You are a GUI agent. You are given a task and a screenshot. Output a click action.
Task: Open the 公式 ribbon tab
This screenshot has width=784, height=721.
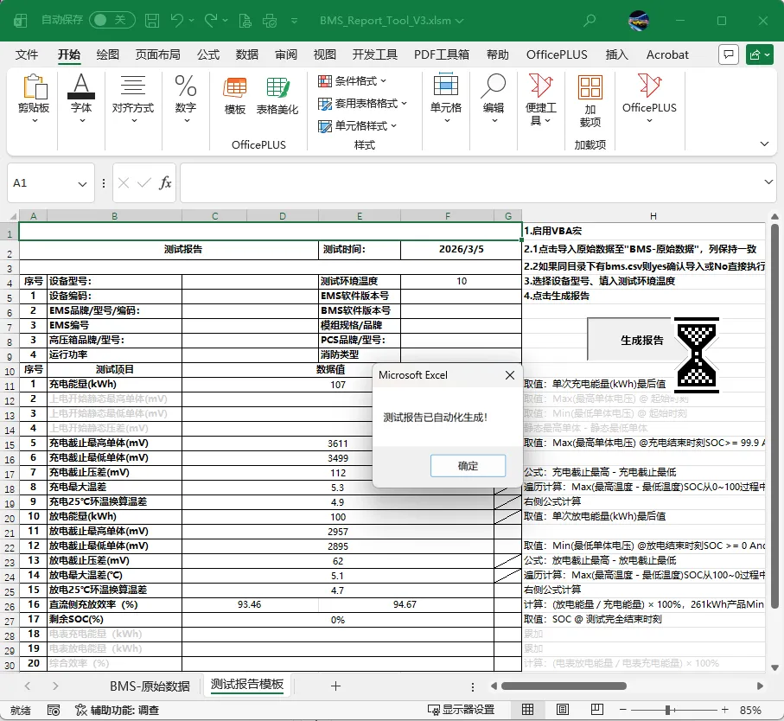208,54
